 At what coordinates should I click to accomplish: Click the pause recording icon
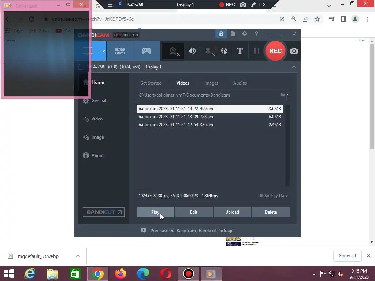click(257, 51)
